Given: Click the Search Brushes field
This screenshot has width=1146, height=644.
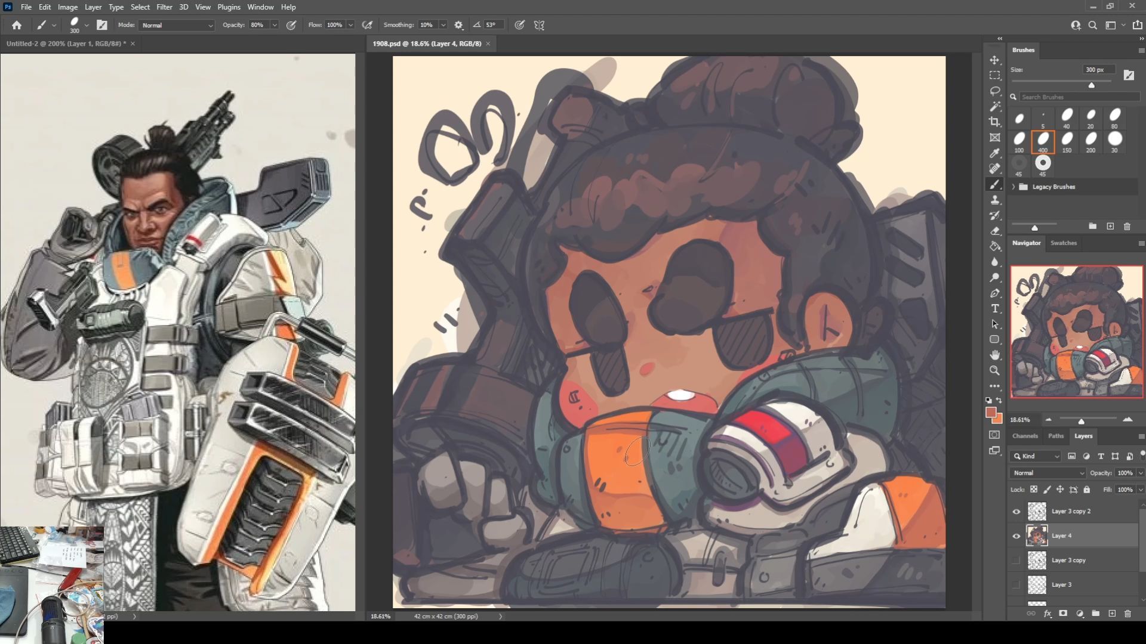Looking at the screenshot, I should tap(1080, 97).
